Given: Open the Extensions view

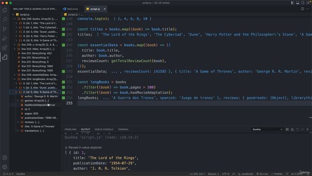Looking at the screenshot, I should click(x=4, y=48).
